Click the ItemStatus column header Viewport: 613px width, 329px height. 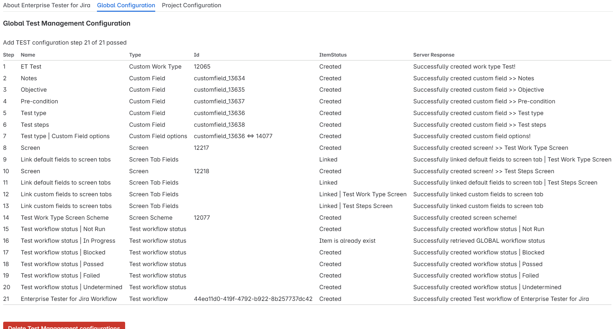click(x=333, y=55)
